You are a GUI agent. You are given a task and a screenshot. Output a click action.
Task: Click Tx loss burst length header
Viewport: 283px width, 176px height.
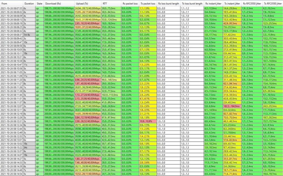tap(192, 3)
